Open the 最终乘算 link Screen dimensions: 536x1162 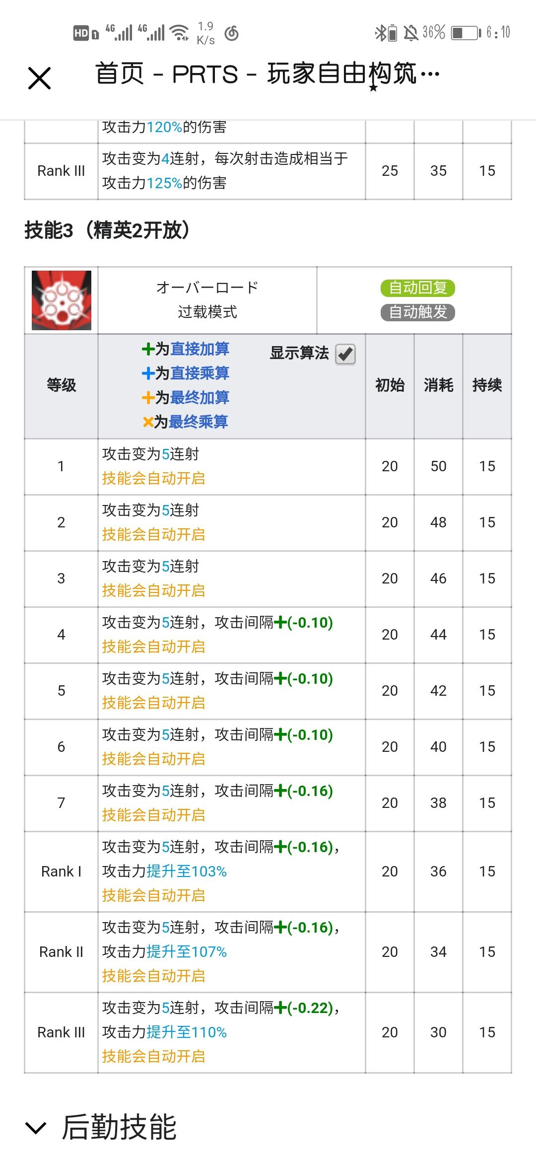(199, 422)
